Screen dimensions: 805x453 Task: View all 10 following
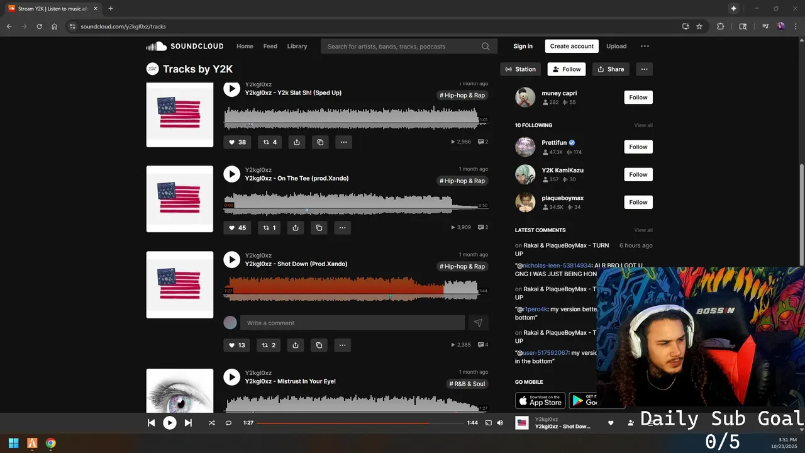[643, 125]
